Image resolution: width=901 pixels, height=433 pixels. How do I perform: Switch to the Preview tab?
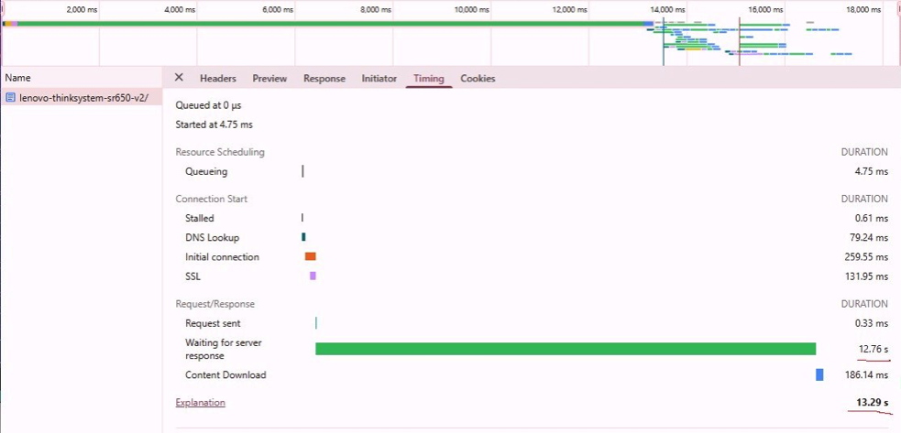click(x=269, y=79)
